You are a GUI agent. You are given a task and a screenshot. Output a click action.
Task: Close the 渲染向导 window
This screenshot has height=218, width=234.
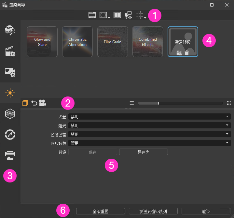tap(227, 5)
